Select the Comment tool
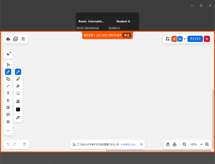The width and height of the screenshot is (215, 164). pos(8,114)
